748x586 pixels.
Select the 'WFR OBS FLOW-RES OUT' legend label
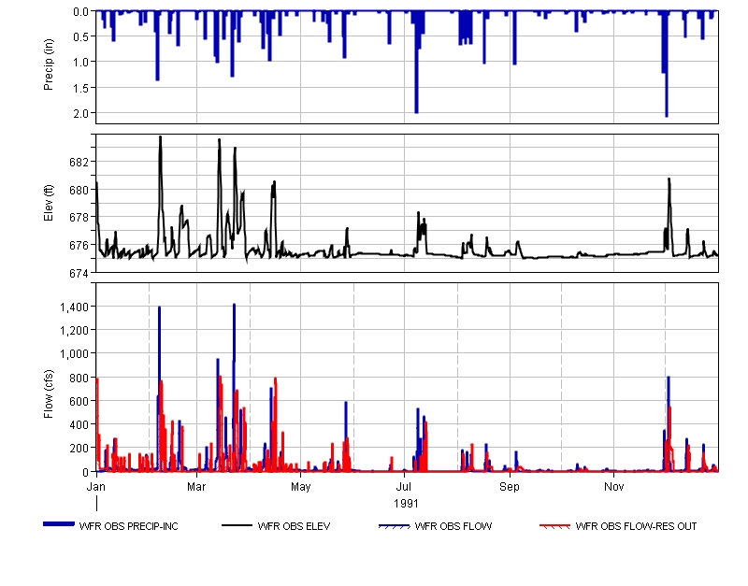click(x=636, y=526)
